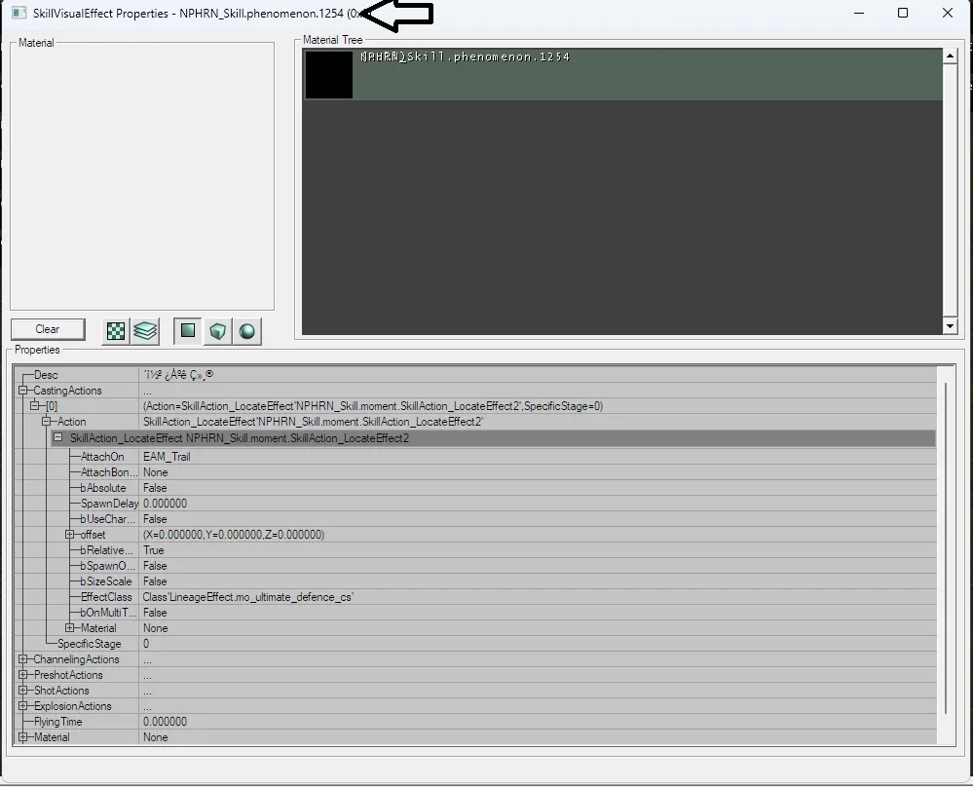
Task: Click the Desc value field
Action: point(538,375)
